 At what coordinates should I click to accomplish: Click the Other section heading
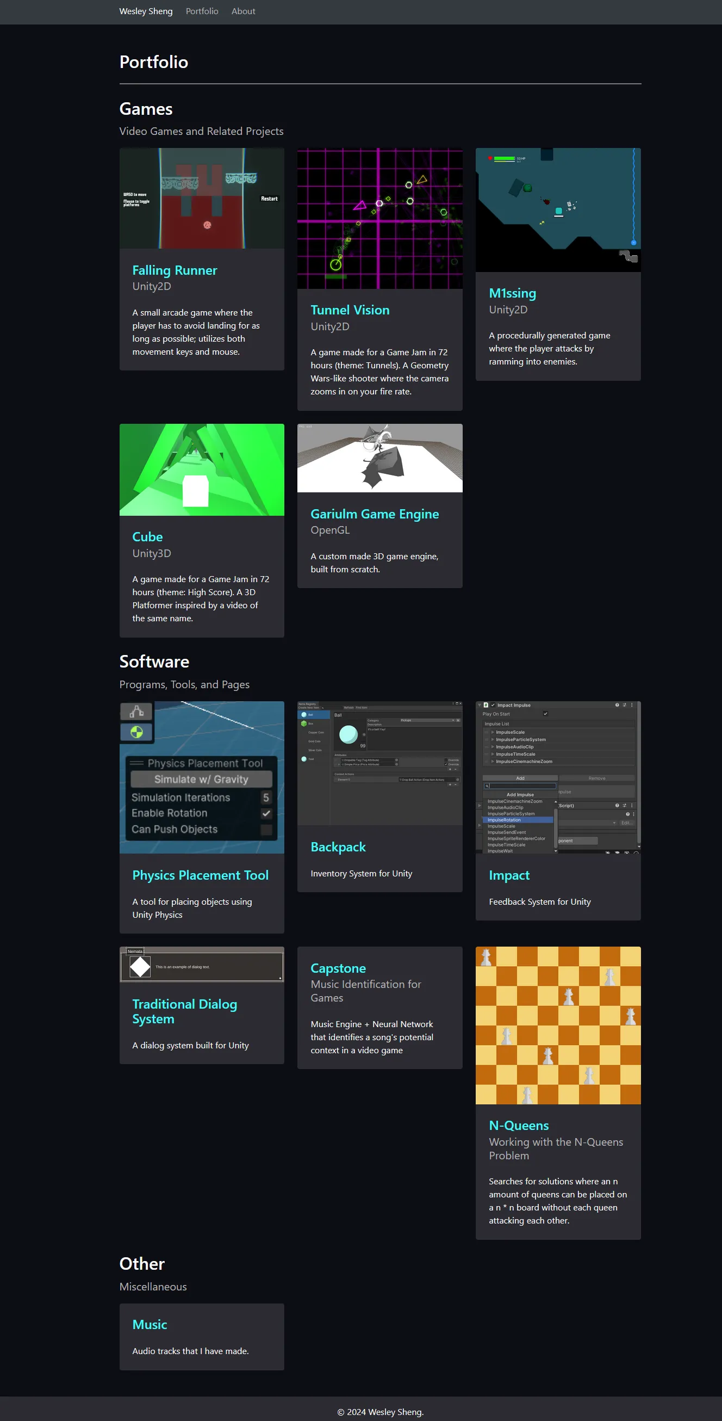(x=142, y=1264)
